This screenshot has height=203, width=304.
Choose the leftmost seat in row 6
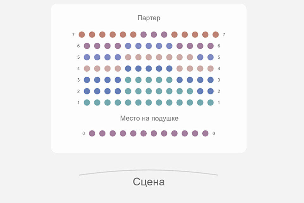tap(87, 46)
